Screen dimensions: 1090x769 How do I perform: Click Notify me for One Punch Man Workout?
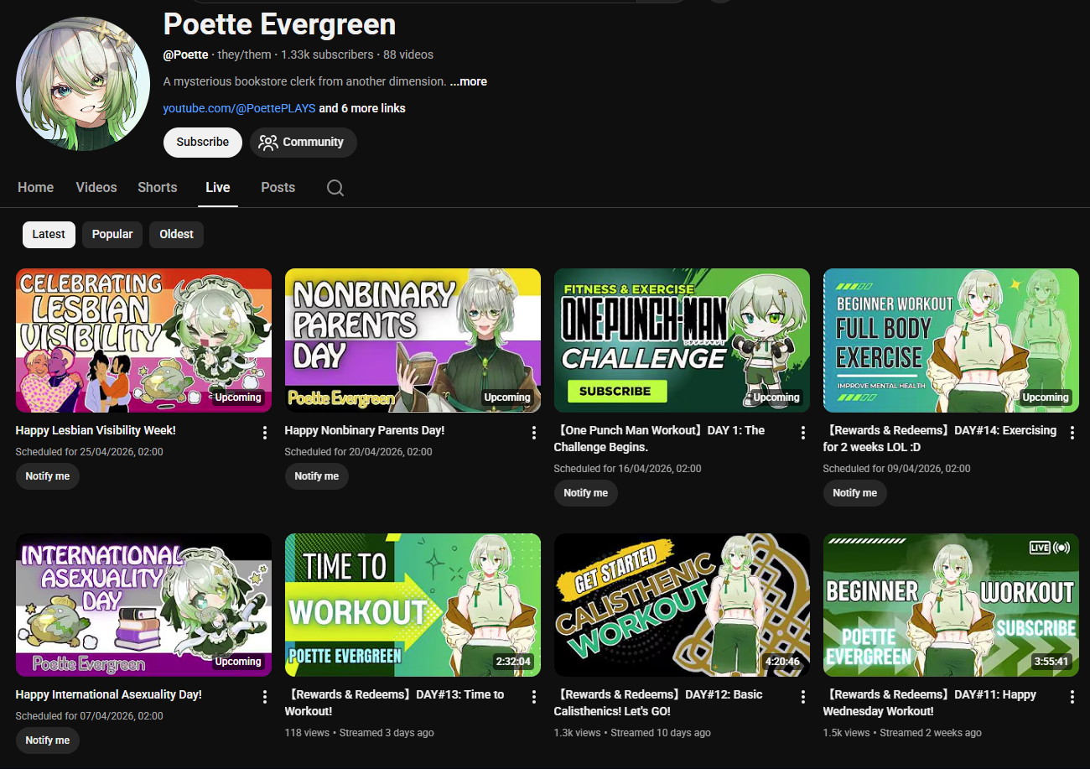tap(586, 493)
